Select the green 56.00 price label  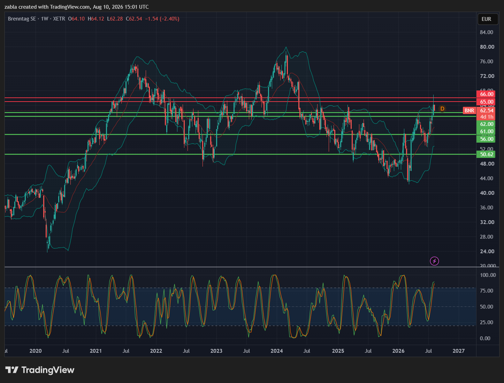point(486,139)
